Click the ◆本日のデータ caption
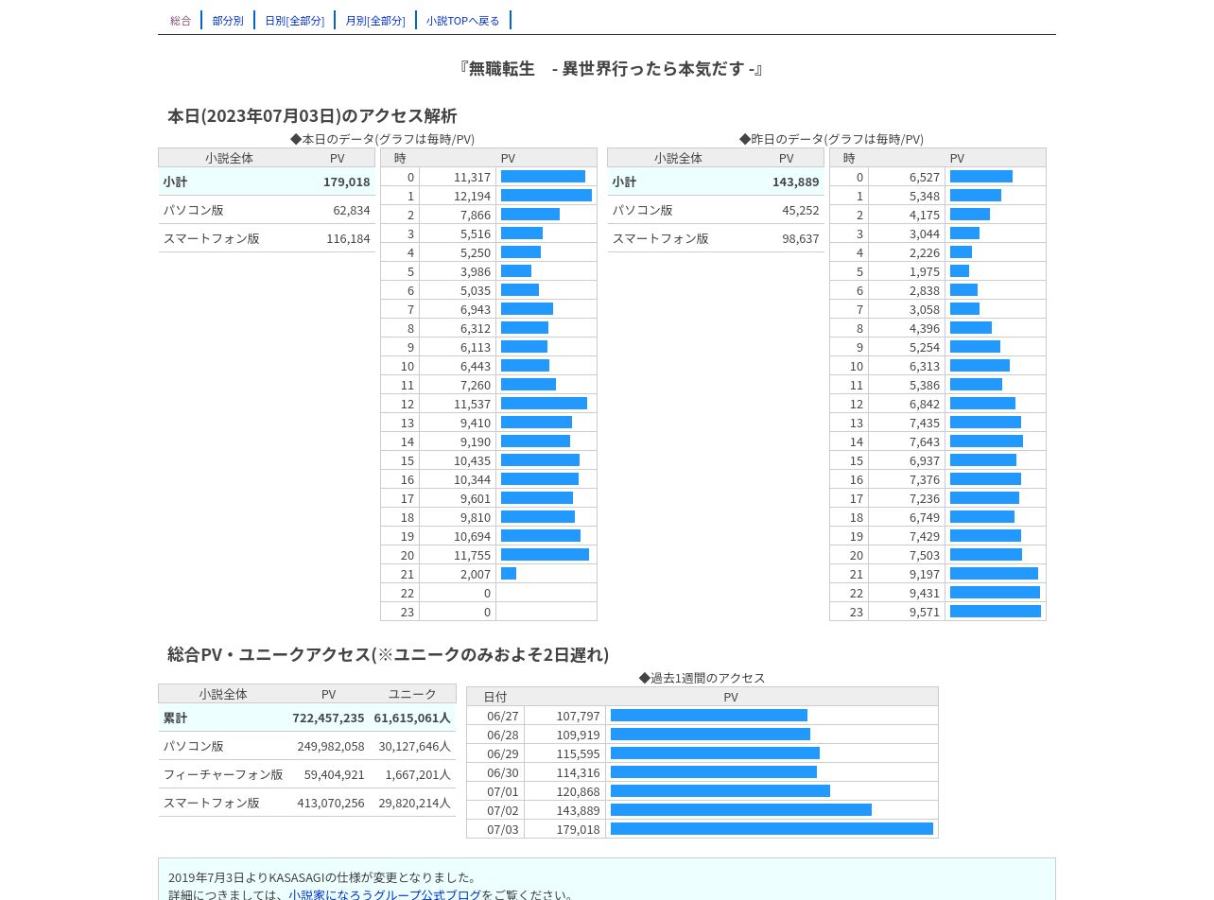 (x=382, y=139)
